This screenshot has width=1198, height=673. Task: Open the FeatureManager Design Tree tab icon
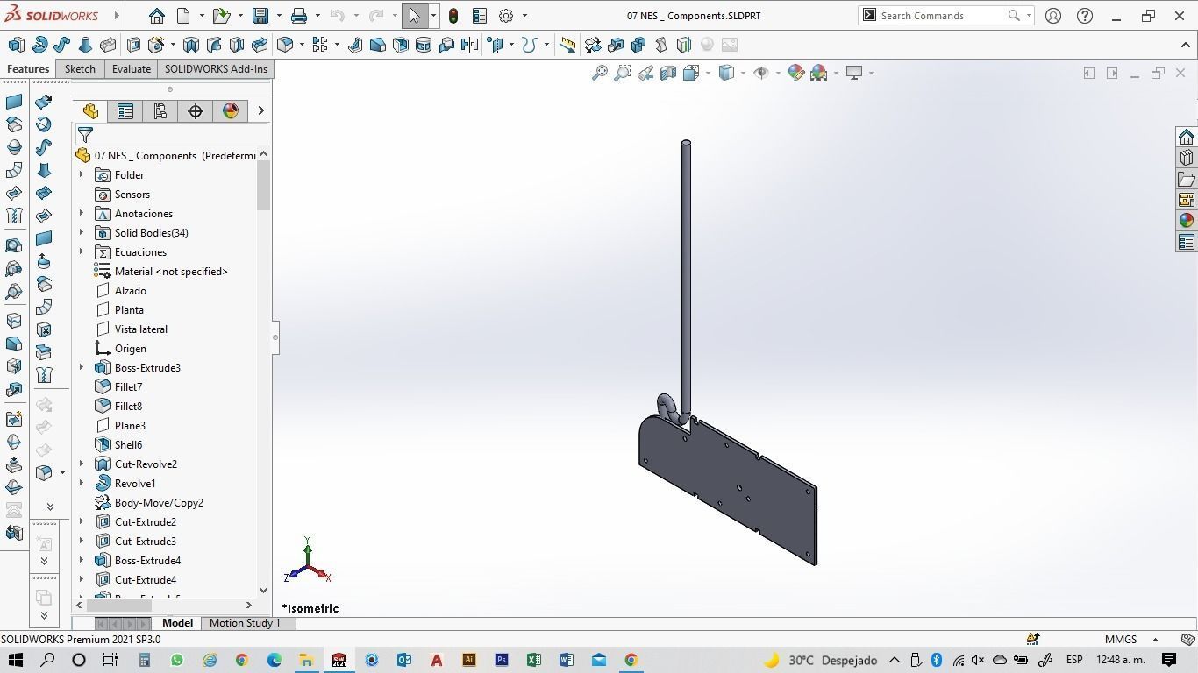click(90, 111)
